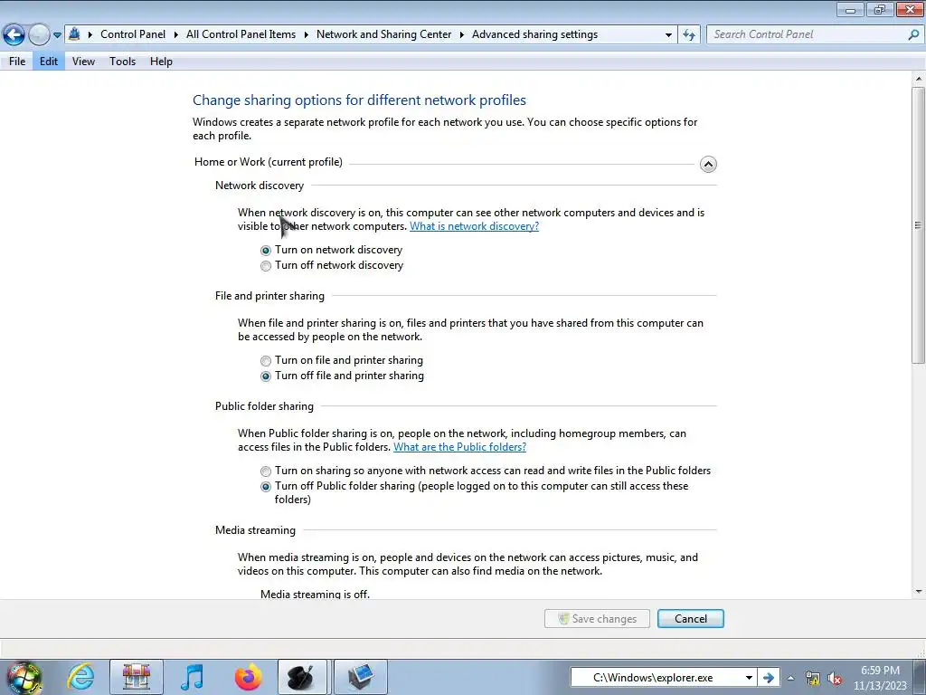Select All Control Panel Items breadcrumb
Viewport: 926px width, 695px height.
[241, 34]
